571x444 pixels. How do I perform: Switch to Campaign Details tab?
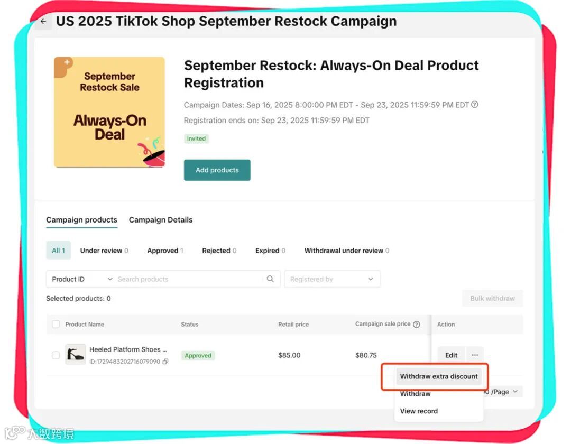coord(161,220)
